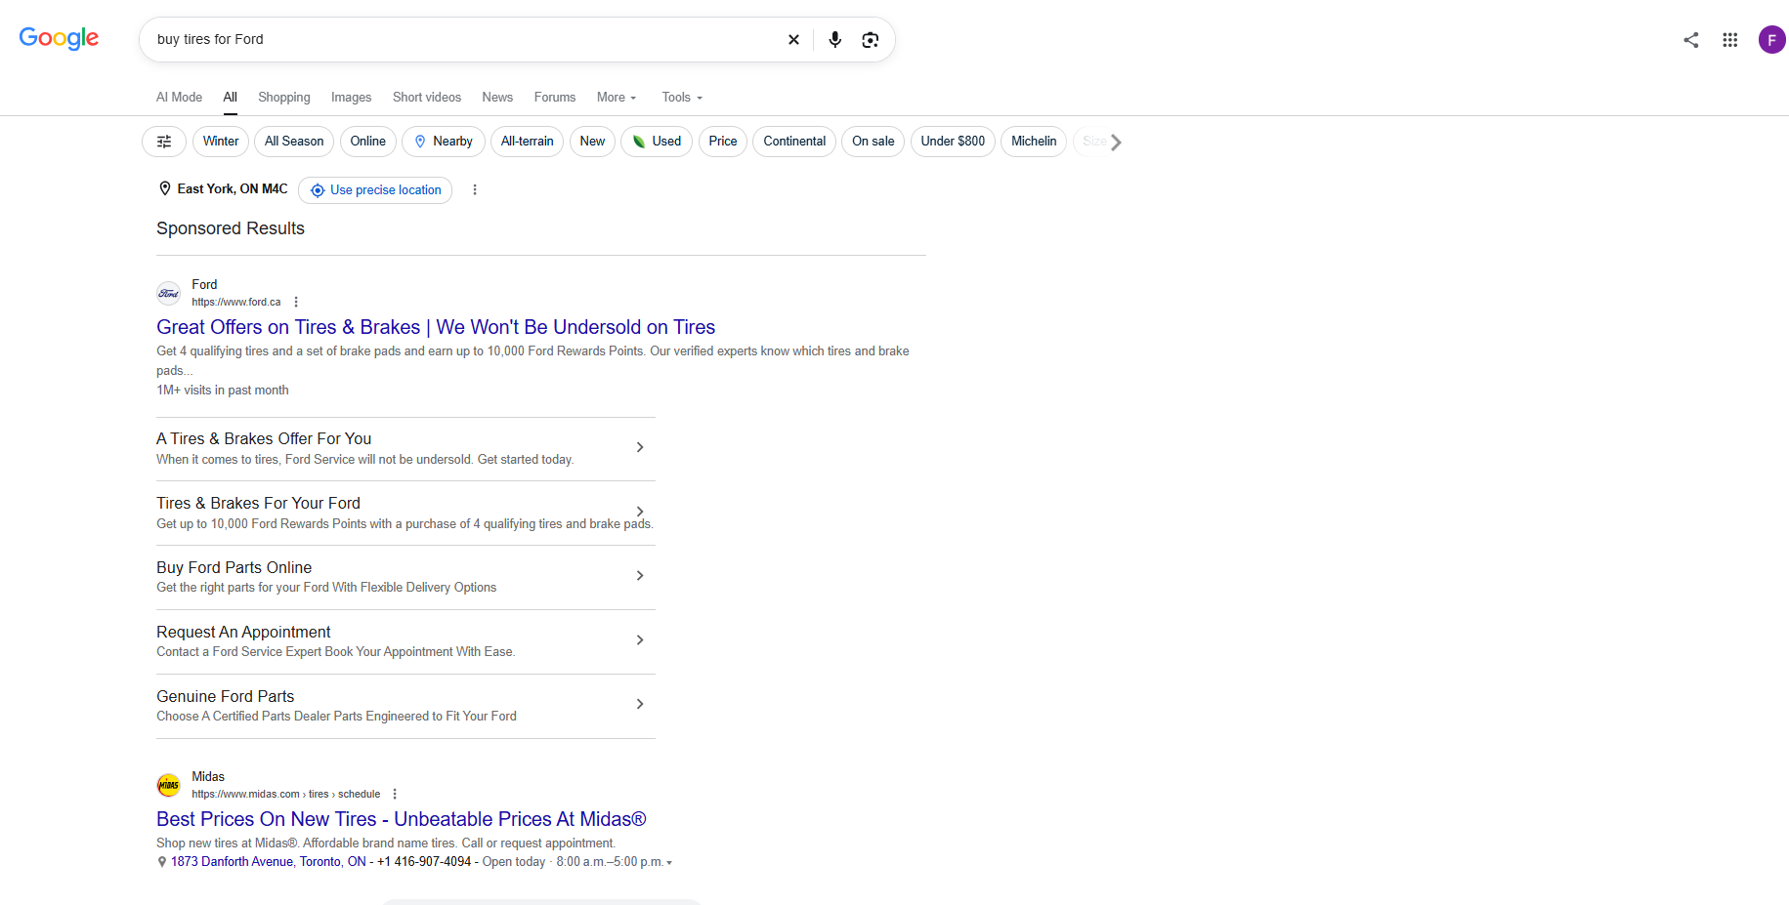Select the Under $800 filter chip
This screenshot has height=905, width=1789.
(x=953, y=142)
